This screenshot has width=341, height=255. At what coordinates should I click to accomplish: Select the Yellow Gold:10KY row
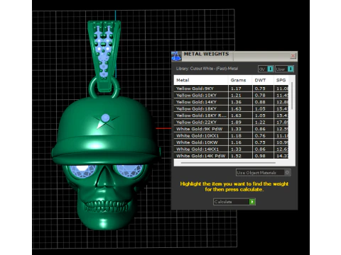pos(231,95)
